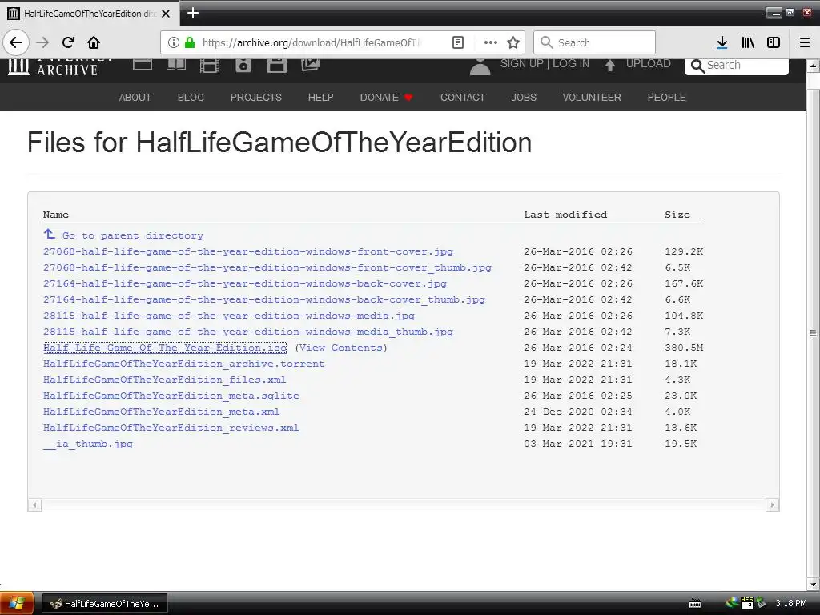Click the forward navigation arrow

(x=42, y=42)
